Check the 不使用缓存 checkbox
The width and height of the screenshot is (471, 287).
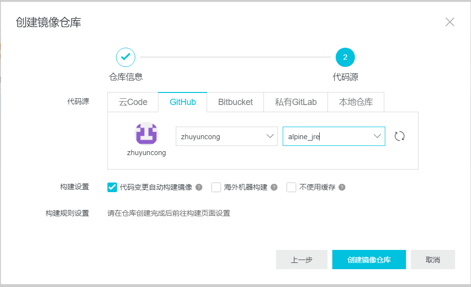point(291,187)
